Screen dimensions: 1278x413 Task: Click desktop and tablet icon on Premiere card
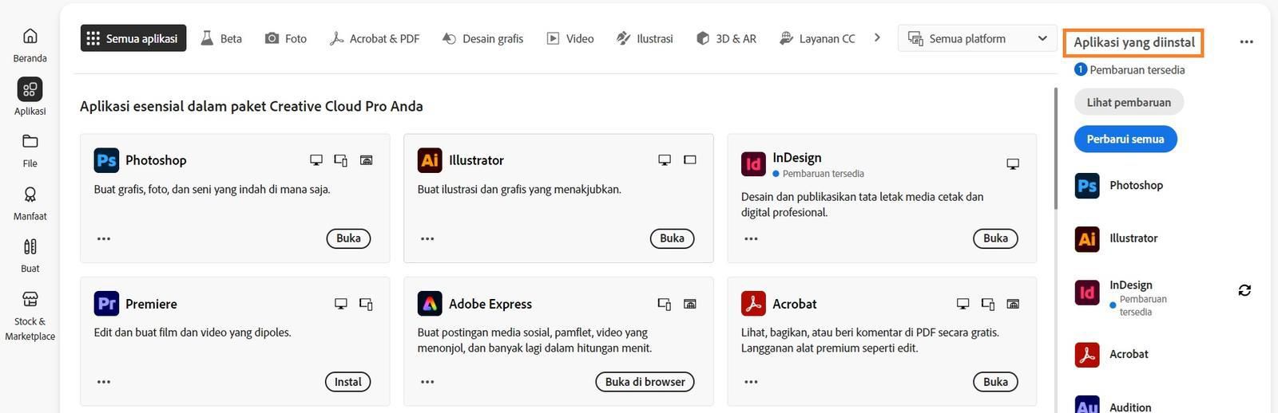click(367, 304)
